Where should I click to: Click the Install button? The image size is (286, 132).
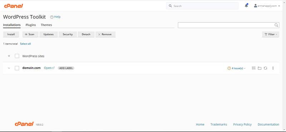coord(11,34)
